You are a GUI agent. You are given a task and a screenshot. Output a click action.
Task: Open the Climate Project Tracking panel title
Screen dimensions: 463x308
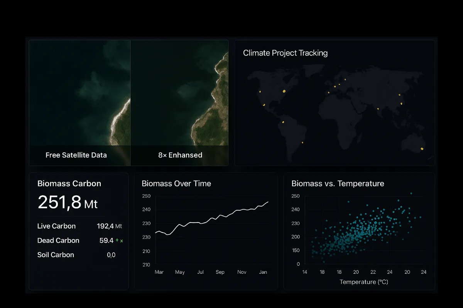[285, 53]
